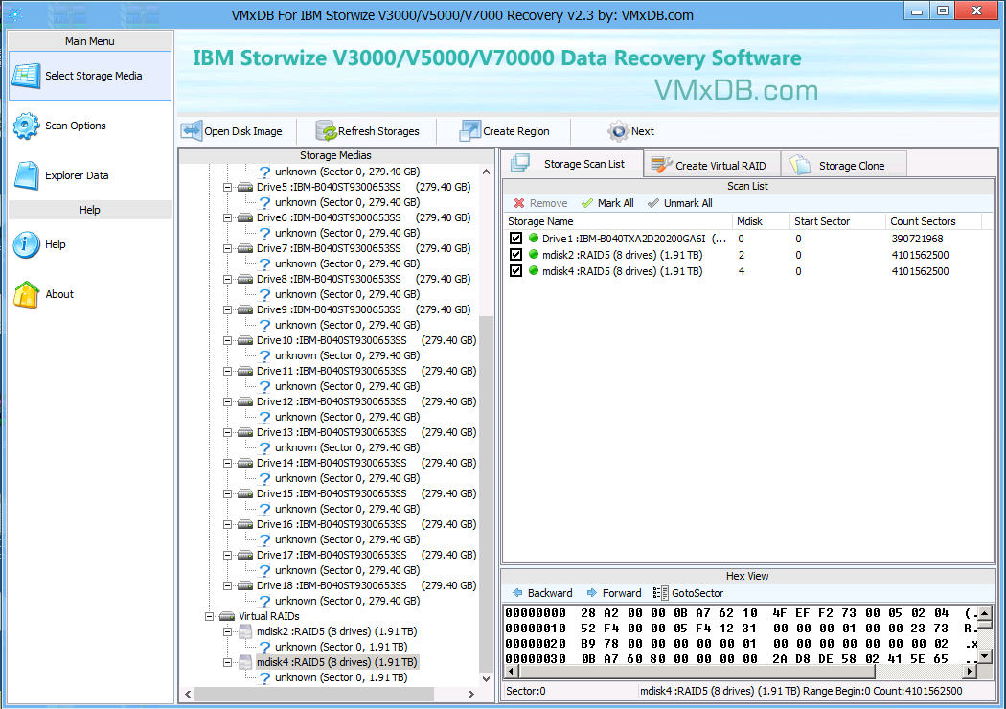Select 'unknown (Sector 0, 1.91 TB)' under mdisk2
1006x709 pixels.
click(341, 647)
